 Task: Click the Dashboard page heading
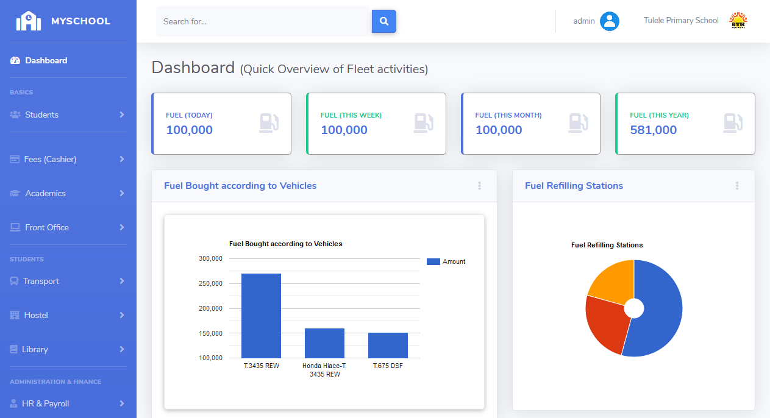pos(193,67)
